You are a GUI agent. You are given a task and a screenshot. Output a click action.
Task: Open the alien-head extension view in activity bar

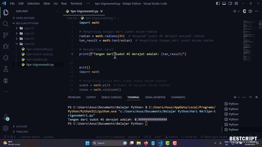[6, 80]
